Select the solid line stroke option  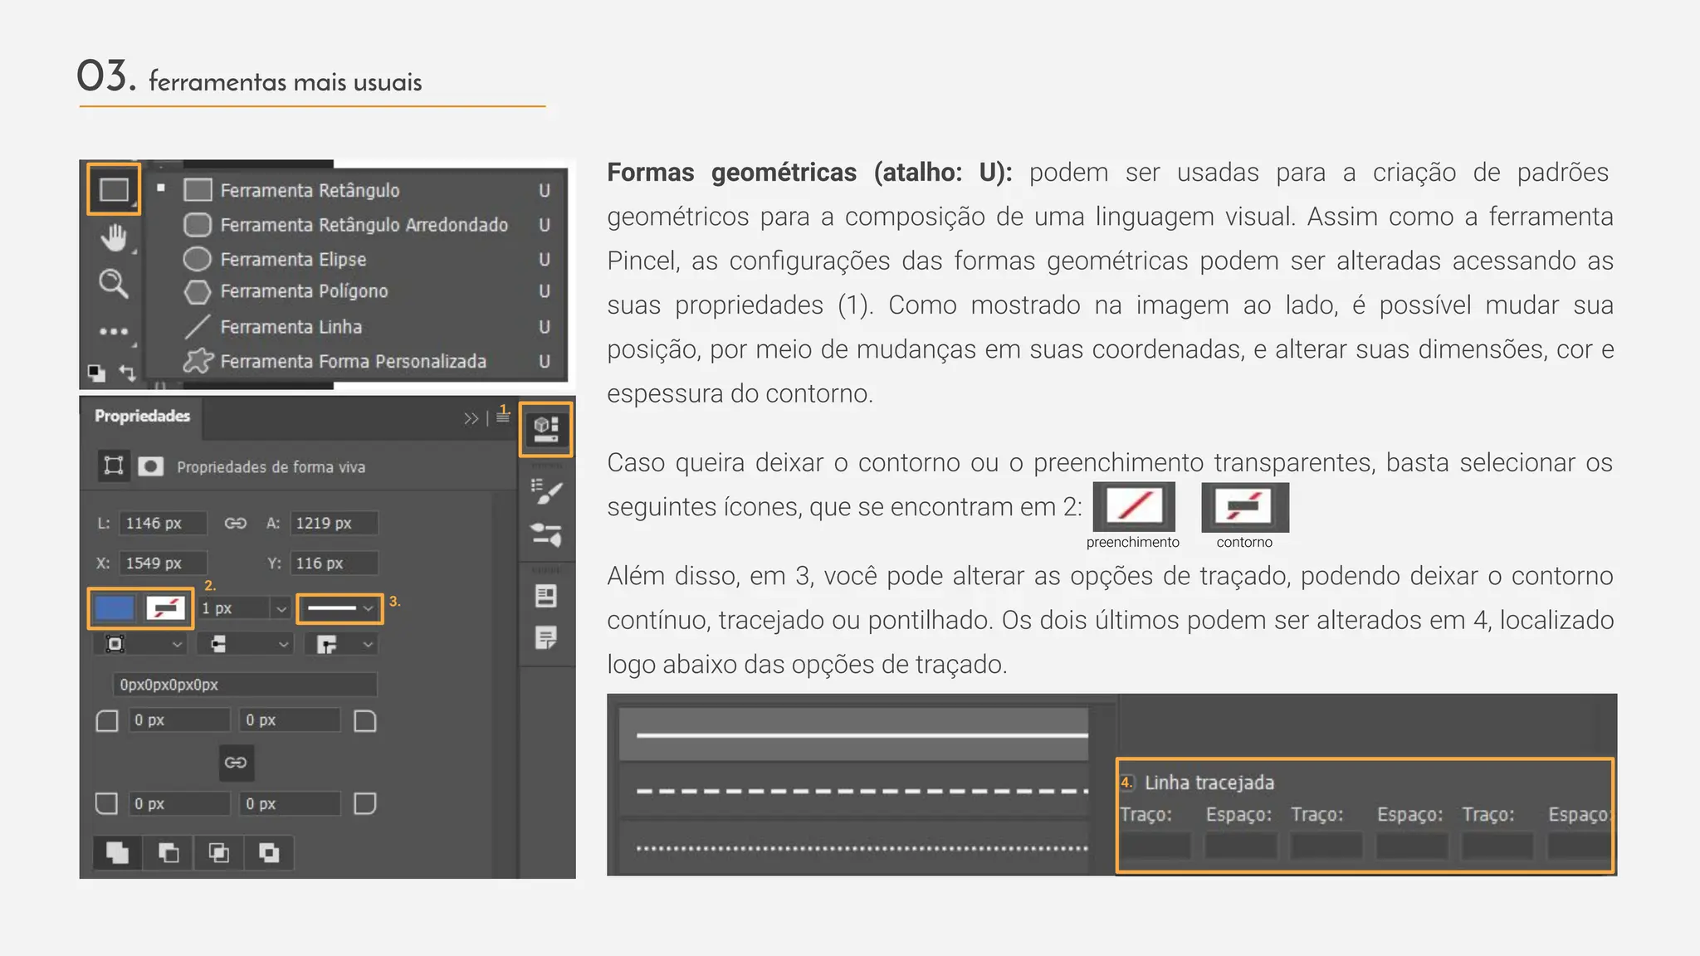click(853, 734)
